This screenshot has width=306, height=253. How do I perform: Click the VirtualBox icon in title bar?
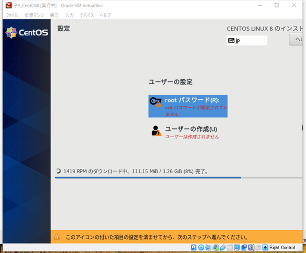coord(9,5)
